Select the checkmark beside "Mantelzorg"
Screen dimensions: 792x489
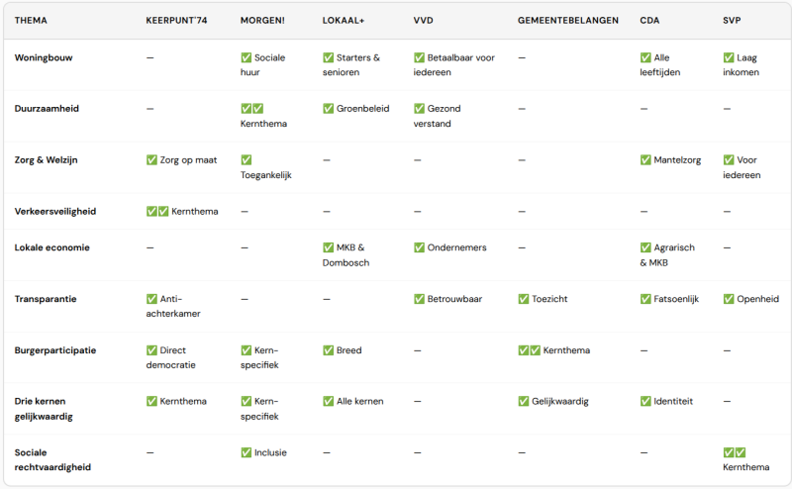tap(645, 160)
